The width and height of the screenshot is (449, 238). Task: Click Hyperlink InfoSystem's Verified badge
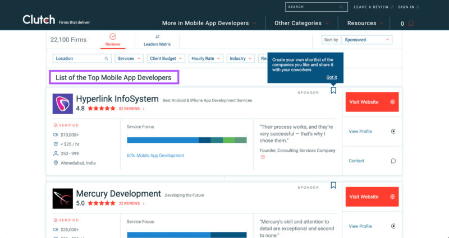point(66,125)
